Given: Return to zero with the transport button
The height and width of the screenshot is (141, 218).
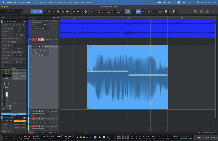Looking at the screenshot, I should [90, 137].
